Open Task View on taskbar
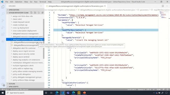Viewport: 170px width, 95px height. point(51,93)
